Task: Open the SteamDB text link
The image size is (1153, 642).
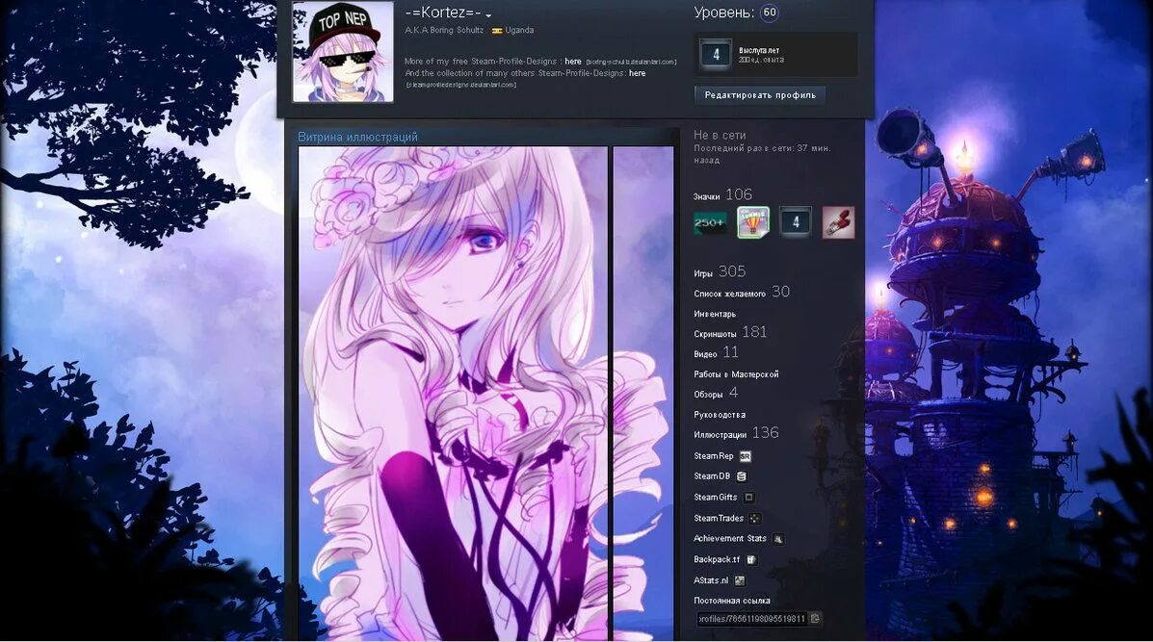Action: (712, 476)
